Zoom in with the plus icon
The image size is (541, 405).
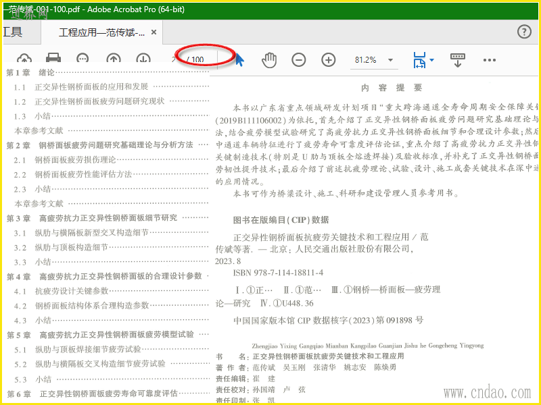click(329, 60)
